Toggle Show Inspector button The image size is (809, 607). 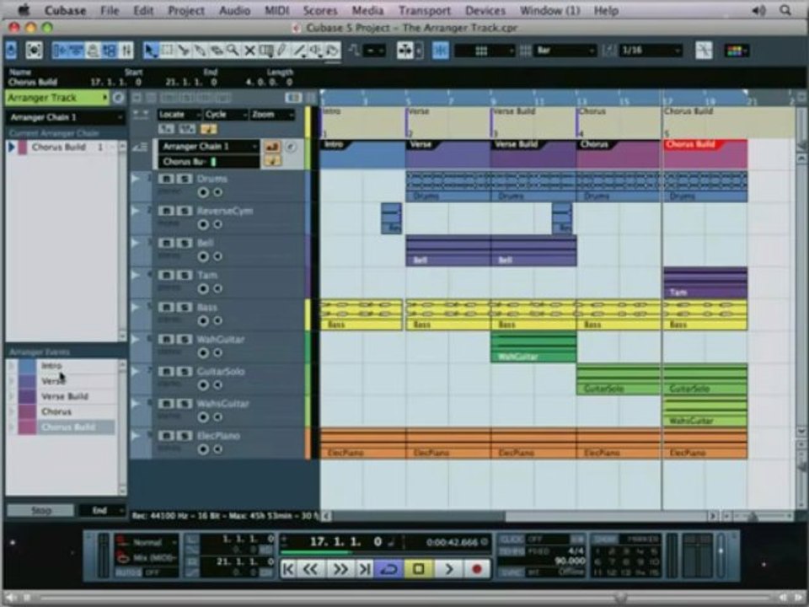[60, 50]
